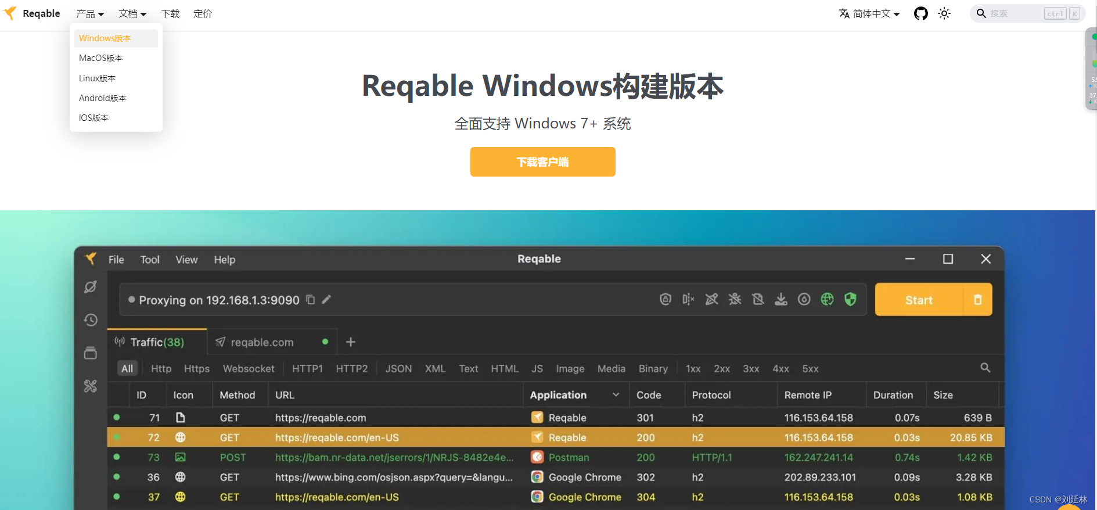Image resolution: width=1097 pixels, height=510 pixels.
Task: Add new tab with plus icon
Action: pyautogui.click(x=351, y=342)
